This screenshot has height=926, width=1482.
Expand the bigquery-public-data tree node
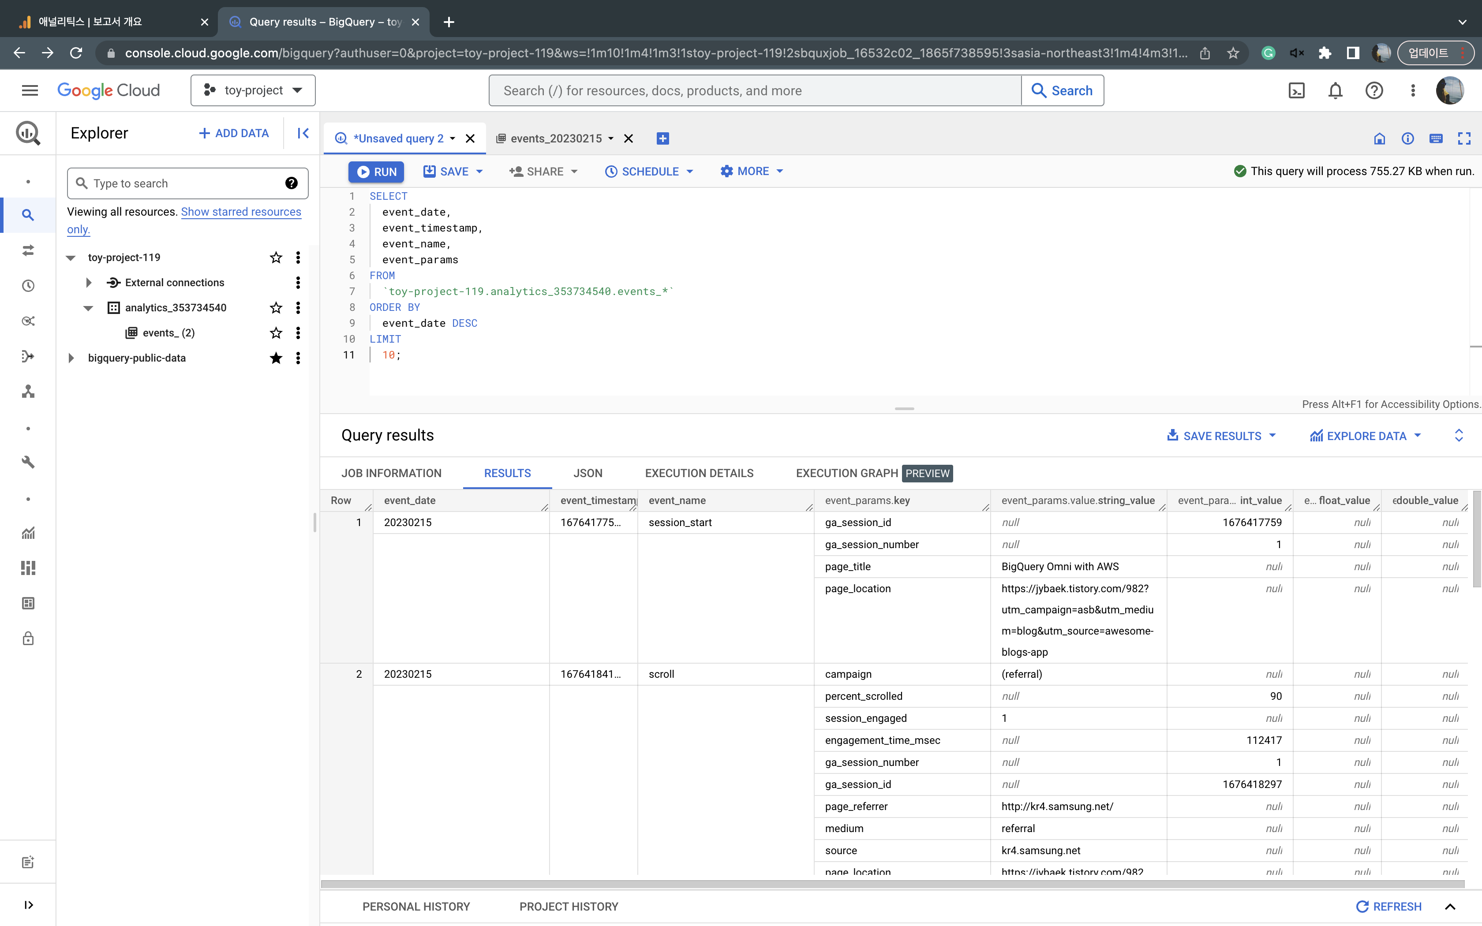[71, 358]
